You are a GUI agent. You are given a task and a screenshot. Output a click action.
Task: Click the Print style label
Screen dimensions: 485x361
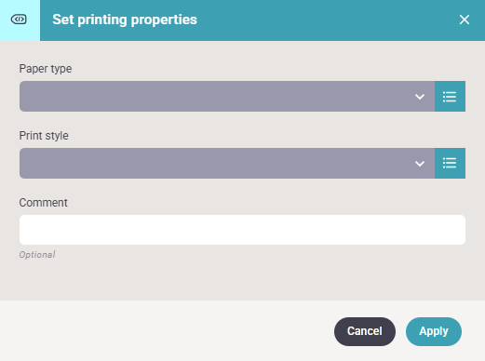click(x=44, y=136)
